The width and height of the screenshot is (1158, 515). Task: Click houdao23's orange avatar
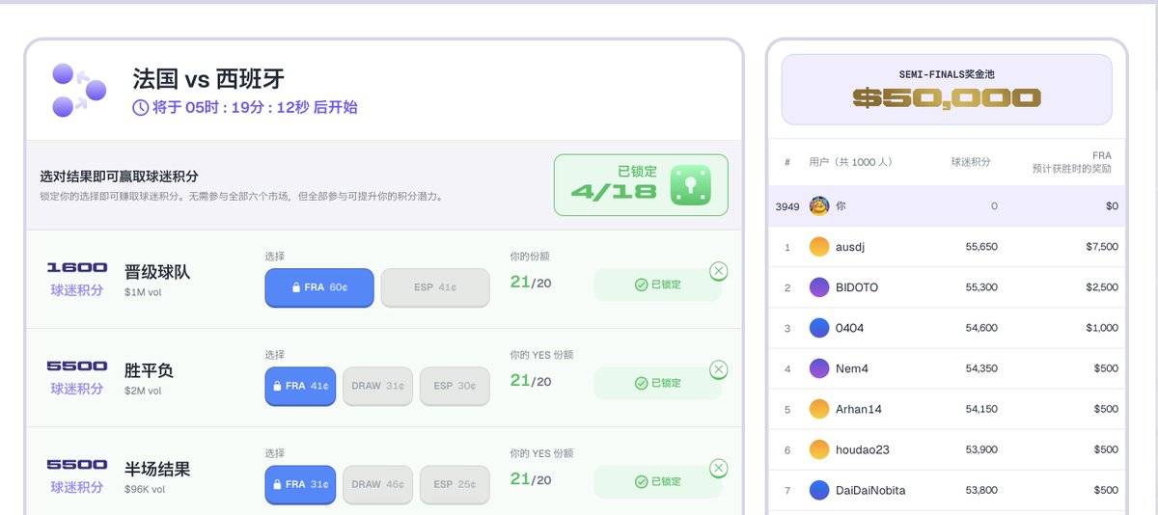coord(819,449)
